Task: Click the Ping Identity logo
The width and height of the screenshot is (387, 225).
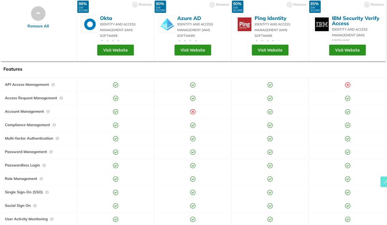Action: click(x=244, y=24)
